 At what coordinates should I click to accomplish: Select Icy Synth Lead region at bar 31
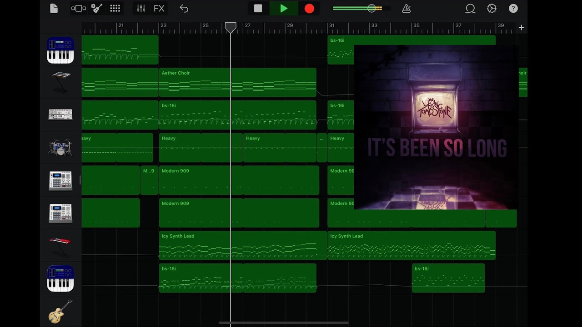tap(411, 246)
